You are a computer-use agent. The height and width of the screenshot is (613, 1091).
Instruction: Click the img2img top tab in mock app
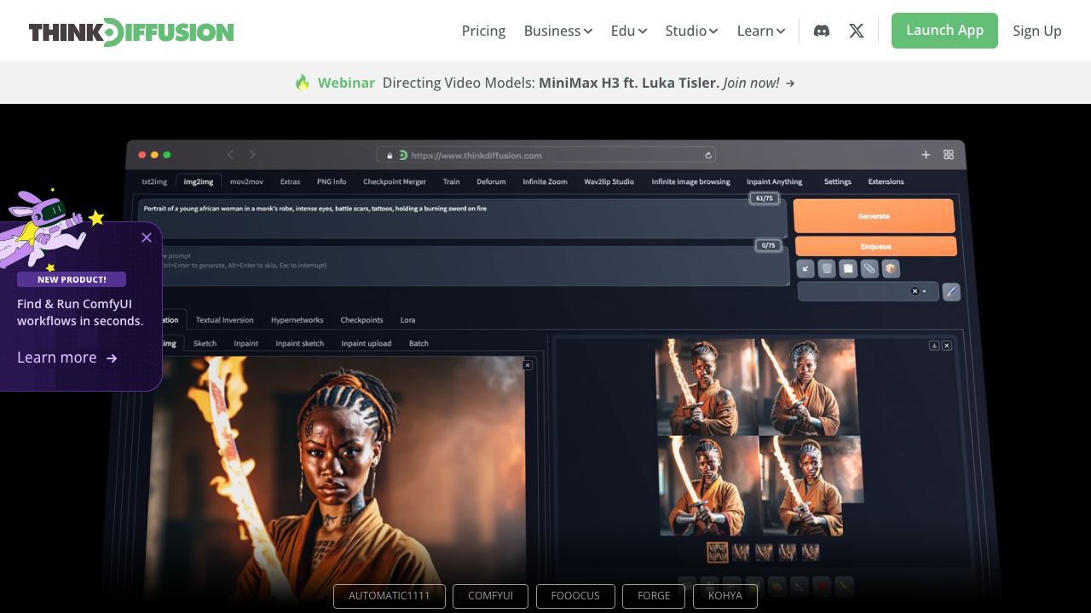(199, 181)
